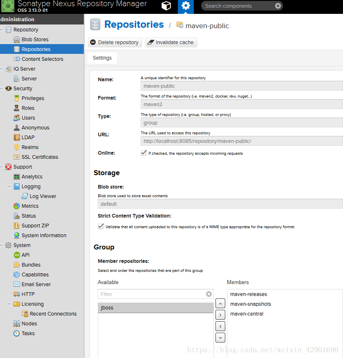Click the Support lifebuoy icon
343x358 pixels.
[x=9, y=167]
